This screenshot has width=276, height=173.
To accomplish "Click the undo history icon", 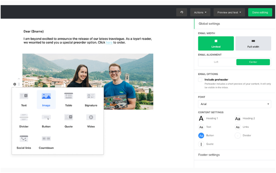I will tap(181, 12).
